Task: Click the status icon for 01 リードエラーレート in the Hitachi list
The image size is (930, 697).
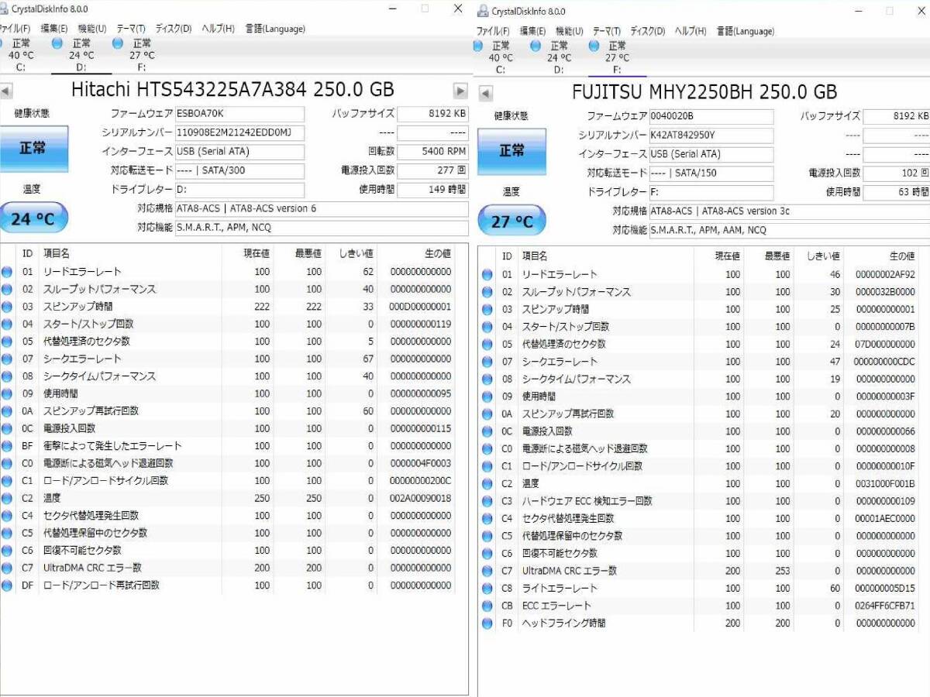Action: tap(8, 272)
